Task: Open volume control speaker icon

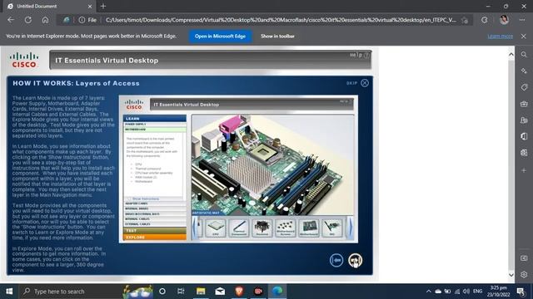Action: click(466, 292)
